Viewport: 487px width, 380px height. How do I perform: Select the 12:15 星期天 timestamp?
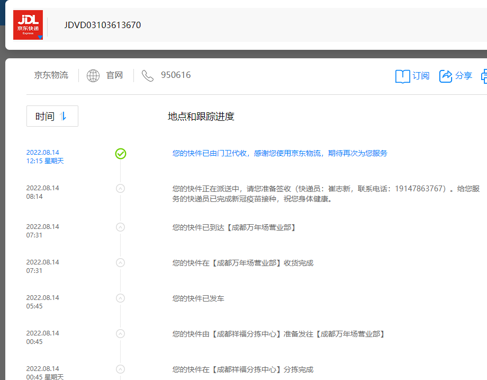point(45,161)
